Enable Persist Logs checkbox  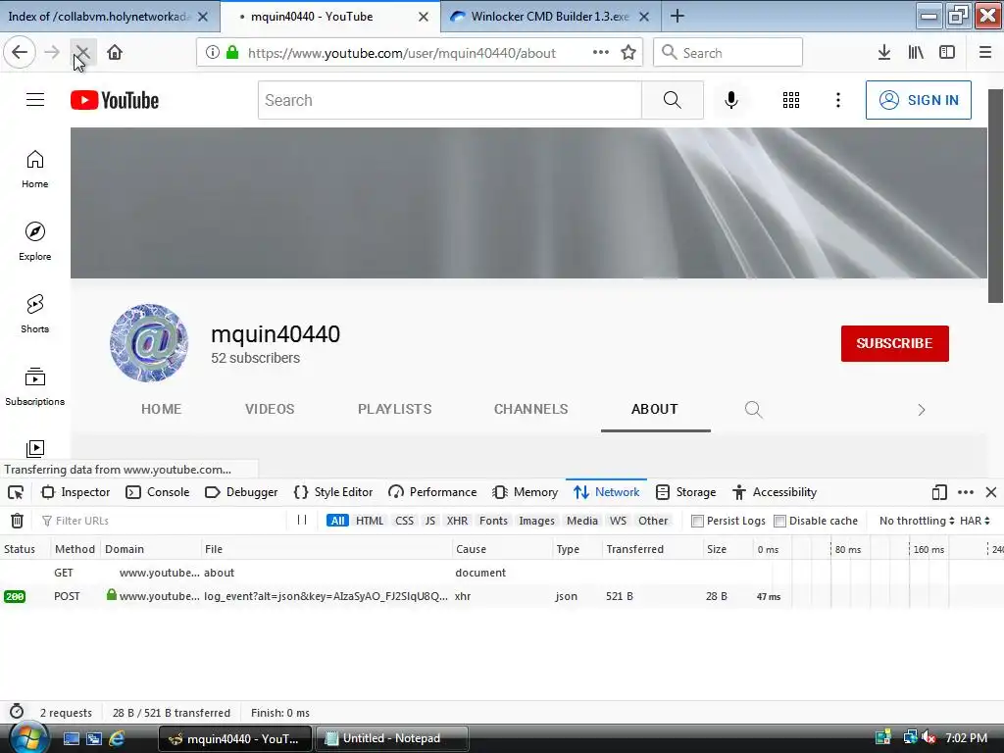coord(697,521)
